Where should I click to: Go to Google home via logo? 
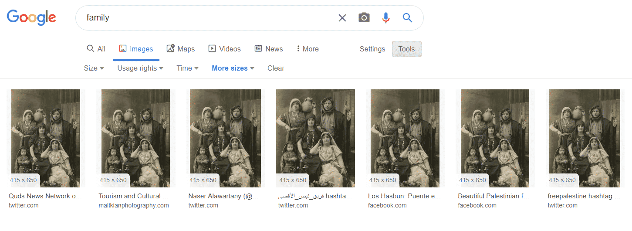click(x=31, y=17)
